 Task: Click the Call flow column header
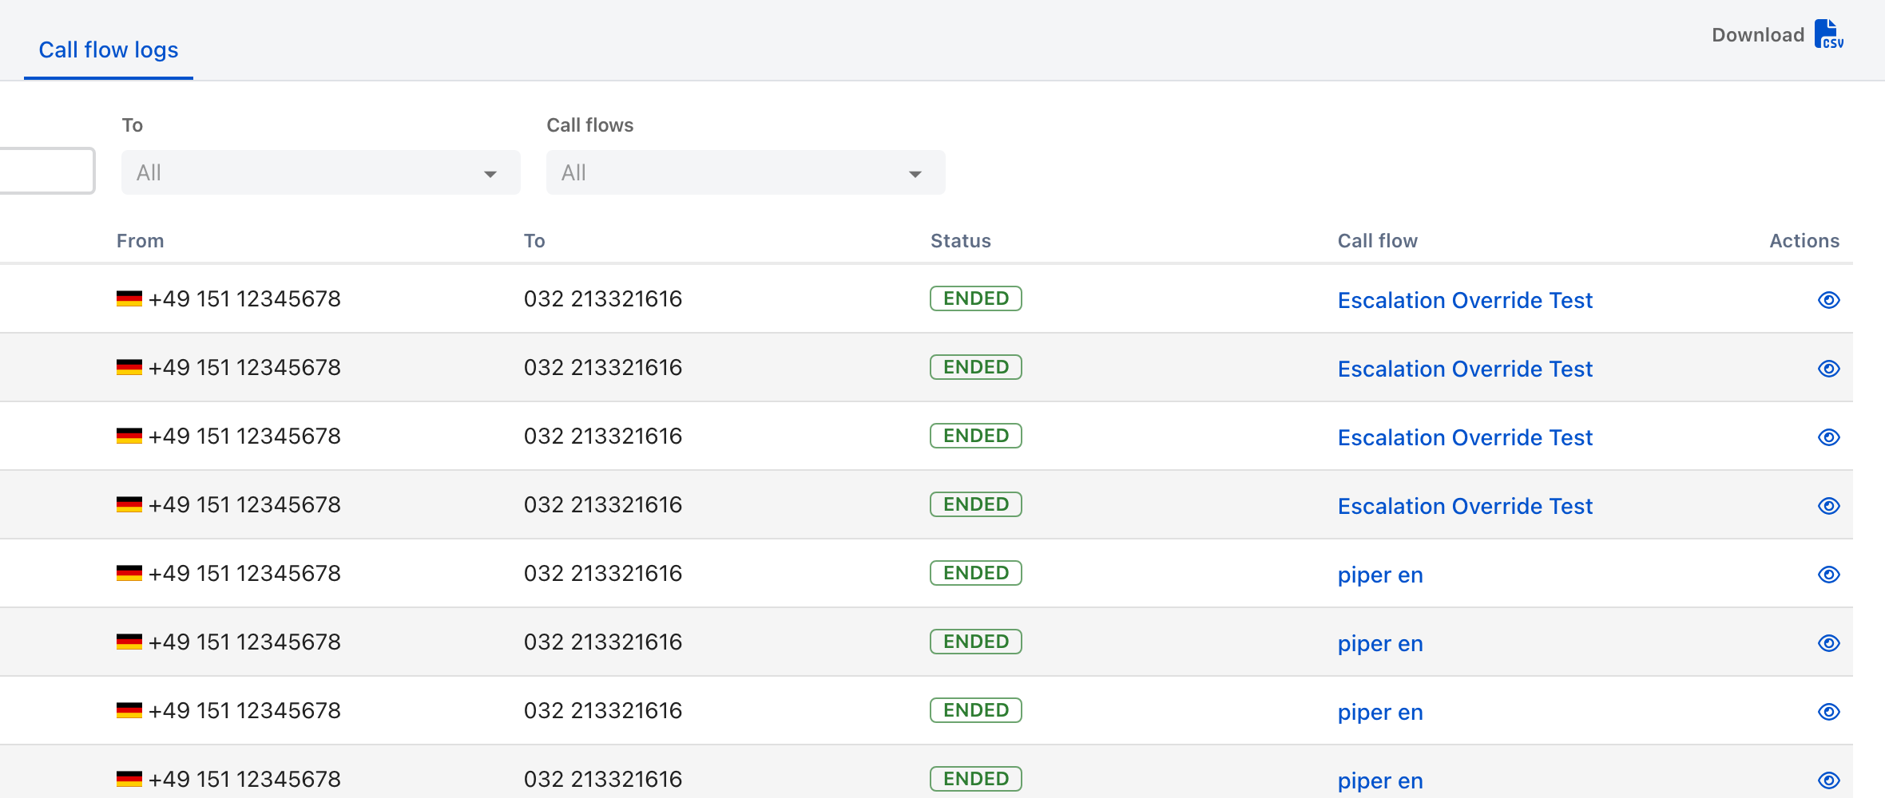point(1378,241)
